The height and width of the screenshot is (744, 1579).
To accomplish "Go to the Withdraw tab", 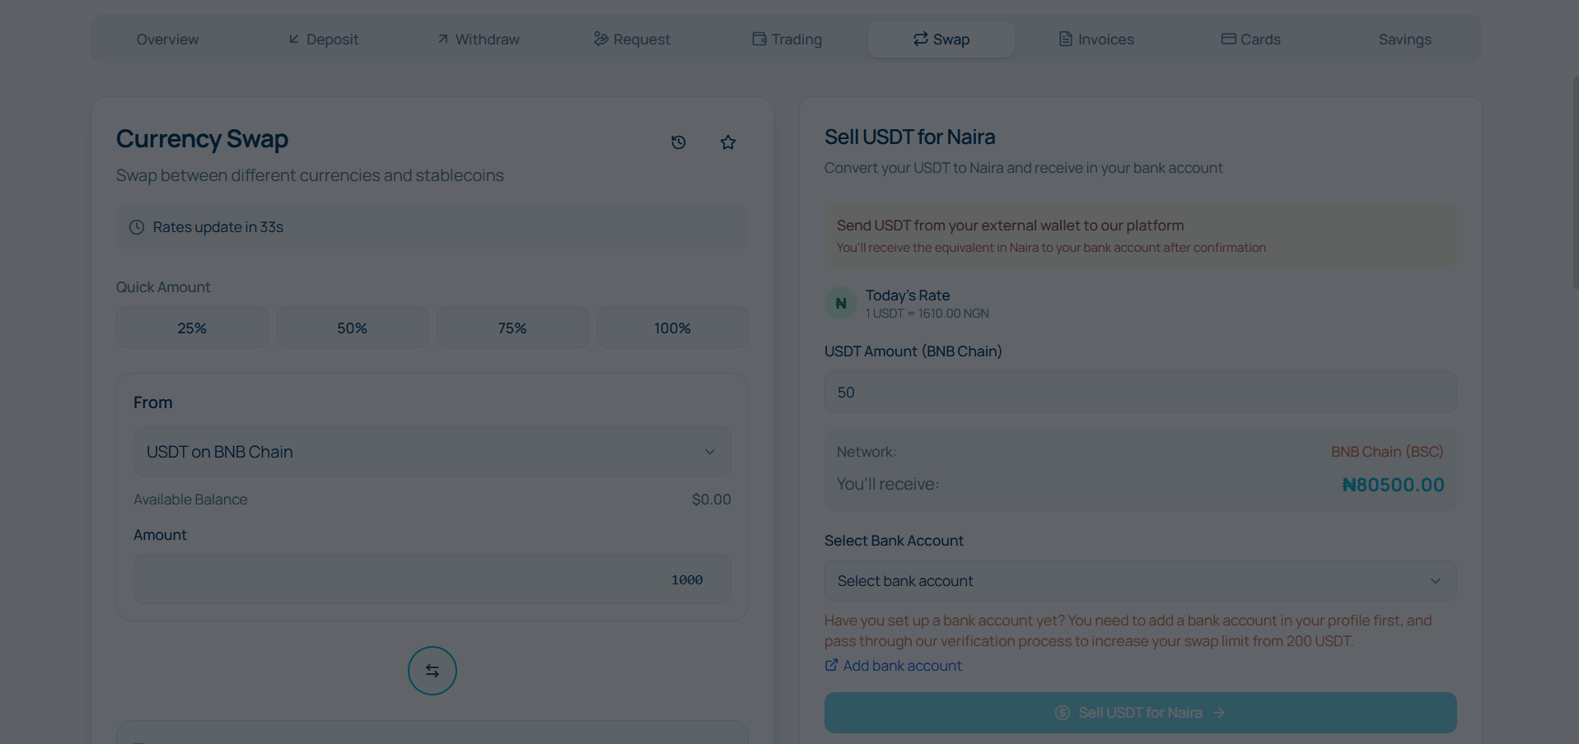I will pyautogui.click(x=479, y=40).
